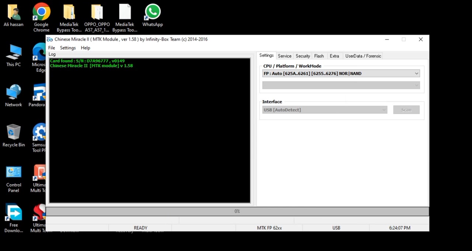Screen dimensions: 472x251
Task: Expand the CPU / Platform / WorkMode dropdown
Action: click(x=341, y=73)
